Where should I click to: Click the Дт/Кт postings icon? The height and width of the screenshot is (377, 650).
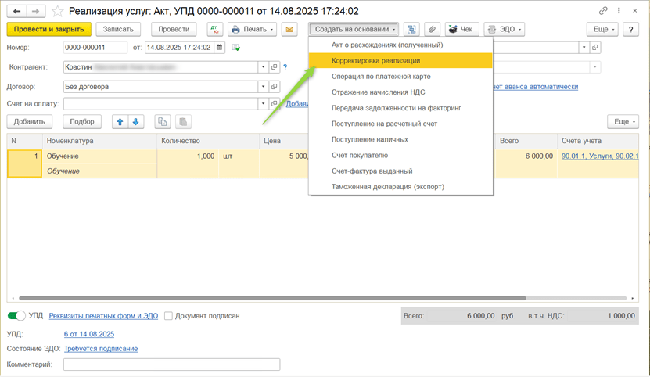pyautogui.click(x=215, y=30)
